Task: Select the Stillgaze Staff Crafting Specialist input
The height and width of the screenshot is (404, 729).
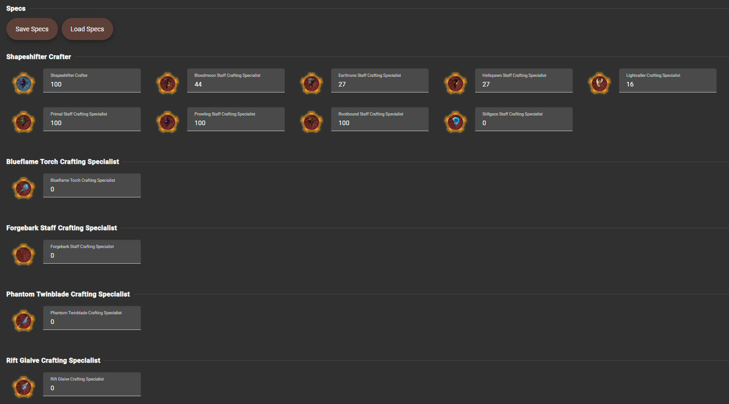Action: click(x=523, y=123)
